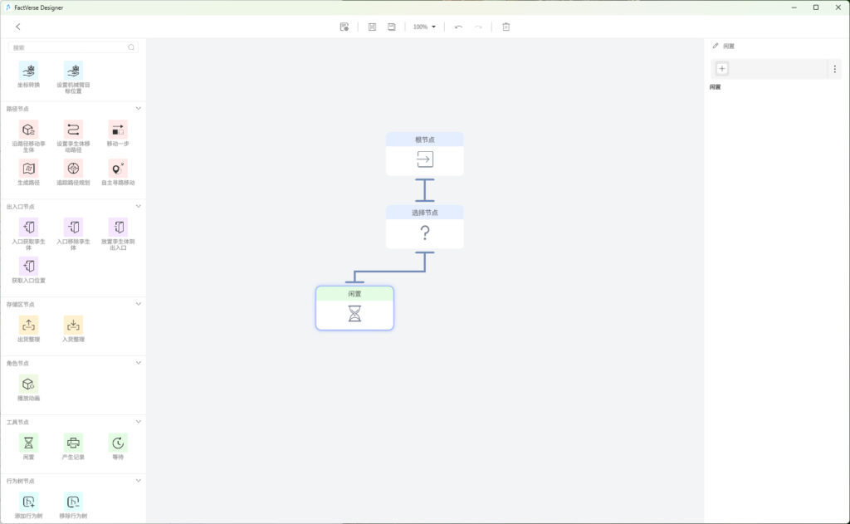The width and height of the screenshot is (850, 524).
Task: Select the 出货整理 storage node icon
Action: pos(29,326)
